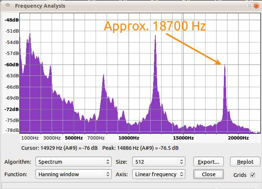The width and height of the screenshot is (262, 189).
Task: Click the Close button
Action: click(x=209, y=174)
